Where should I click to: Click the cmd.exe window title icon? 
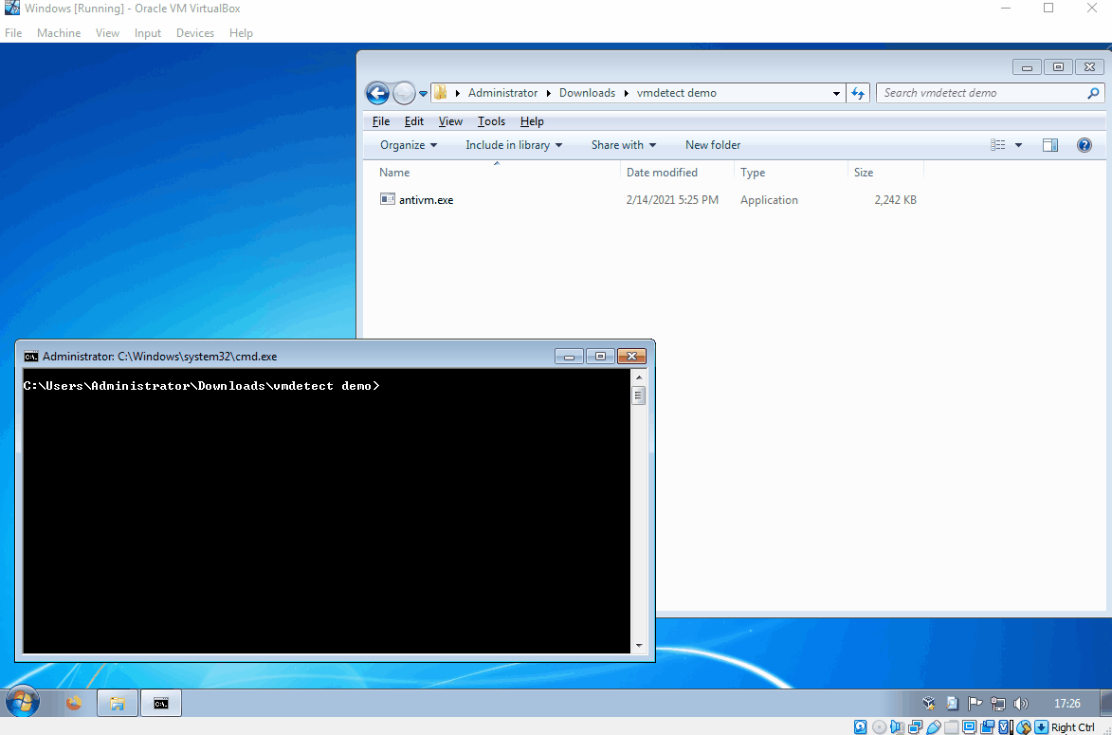[31, 357]
